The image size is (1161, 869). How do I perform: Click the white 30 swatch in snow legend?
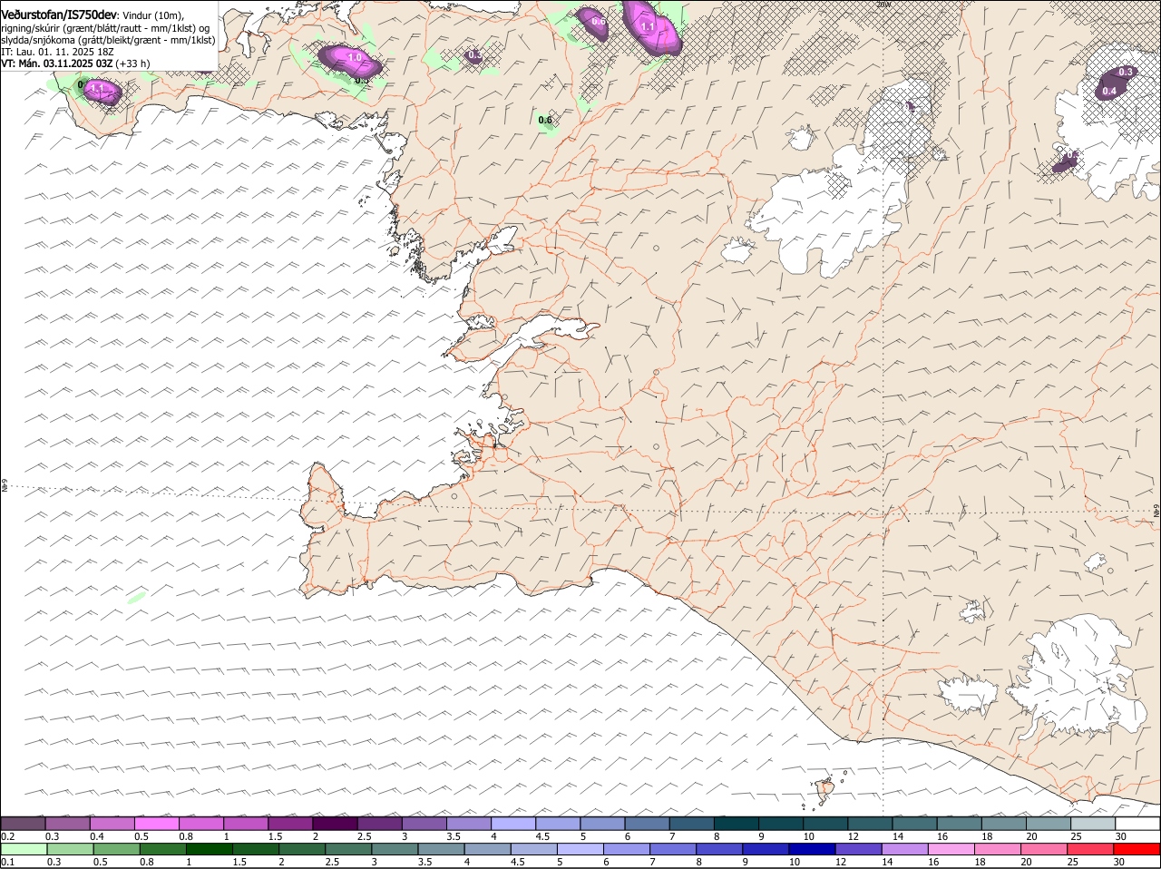1138,824
